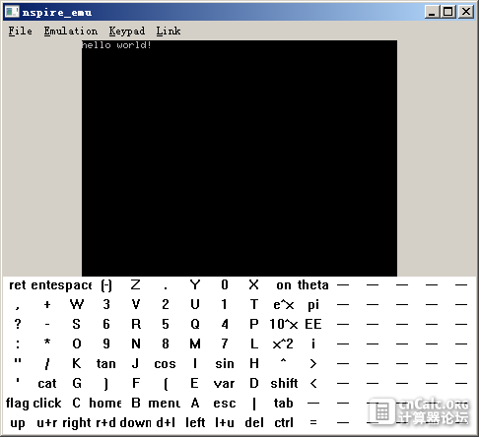Click the 'theta' keypad key
479x437 pixels.
[313, 284]
